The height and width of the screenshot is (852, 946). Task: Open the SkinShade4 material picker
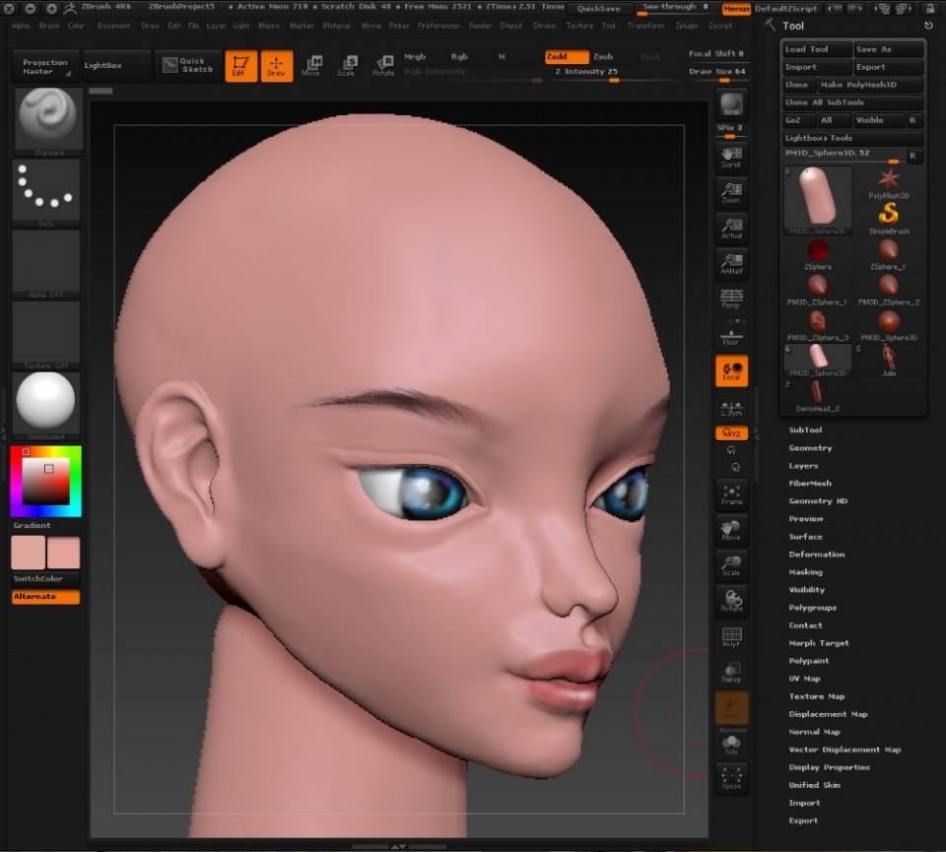46,405
